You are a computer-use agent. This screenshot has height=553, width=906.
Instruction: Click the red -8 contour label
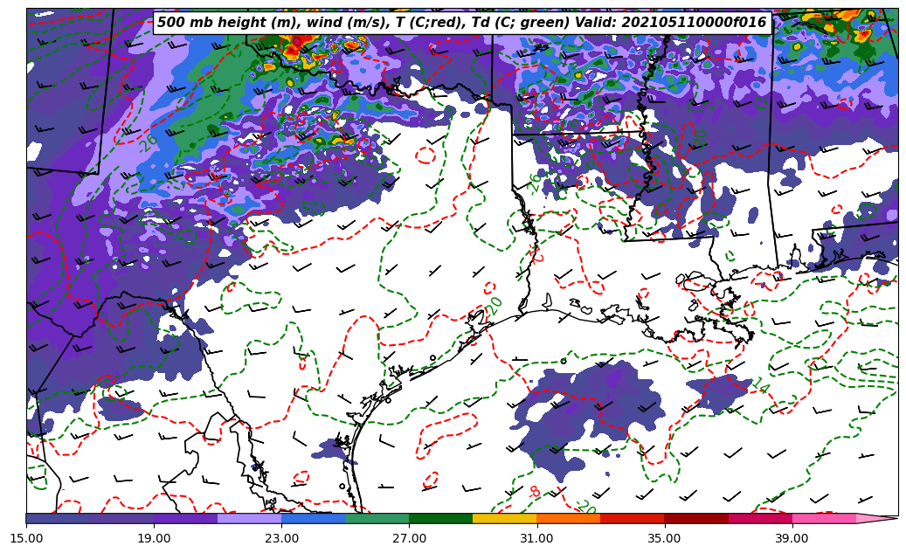(x=534, y=492)
